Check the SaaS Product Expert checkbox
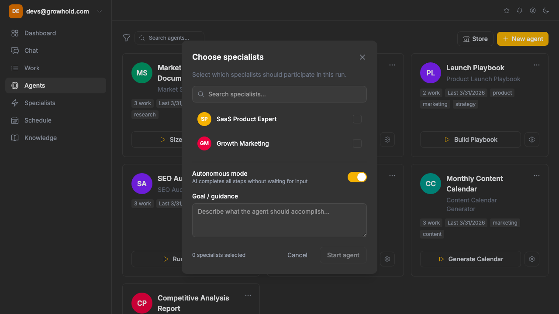Viewport: 559px width, 314px height. pyautogui.click(x=357, y=119)
